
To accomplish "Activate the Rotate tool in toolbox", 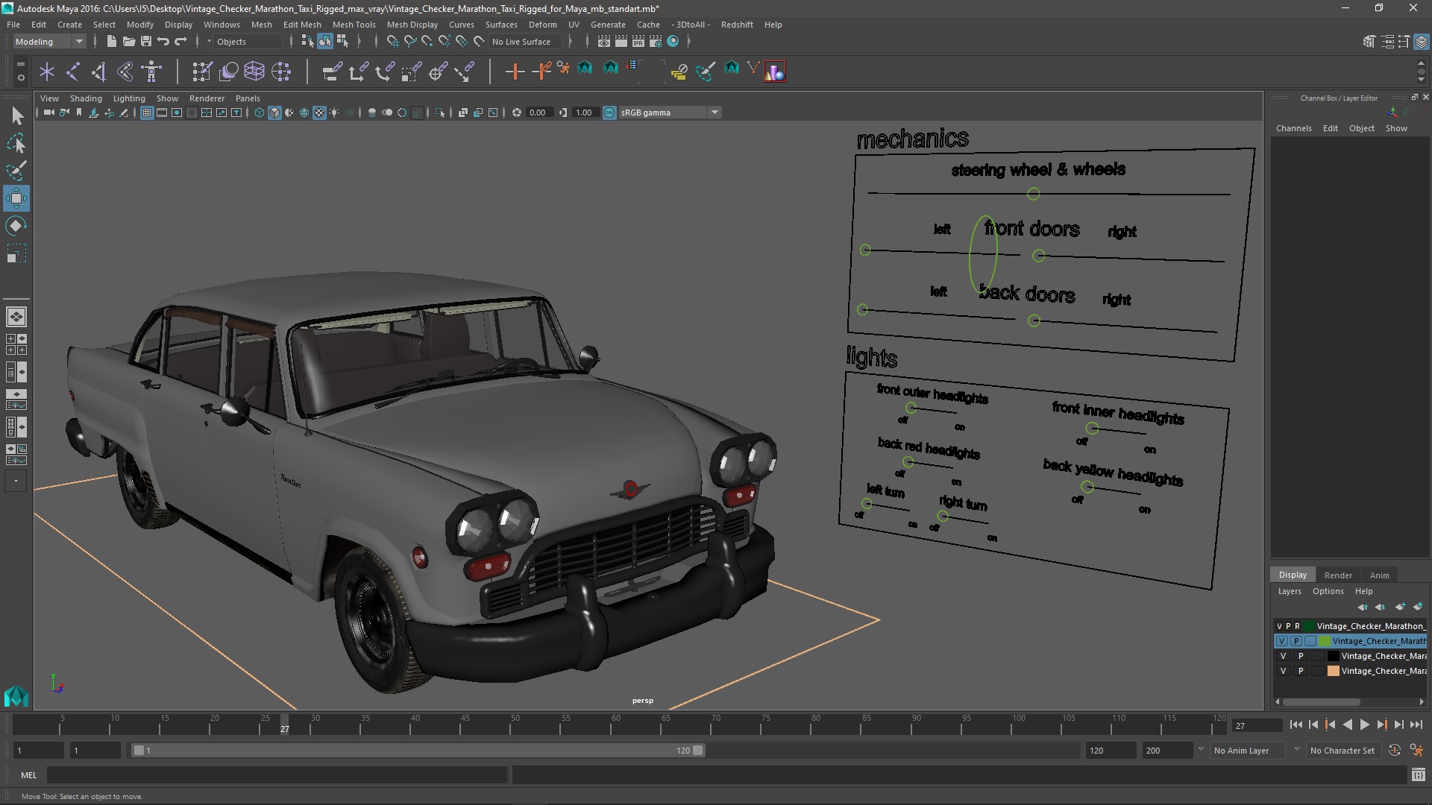I will [16, 226].
